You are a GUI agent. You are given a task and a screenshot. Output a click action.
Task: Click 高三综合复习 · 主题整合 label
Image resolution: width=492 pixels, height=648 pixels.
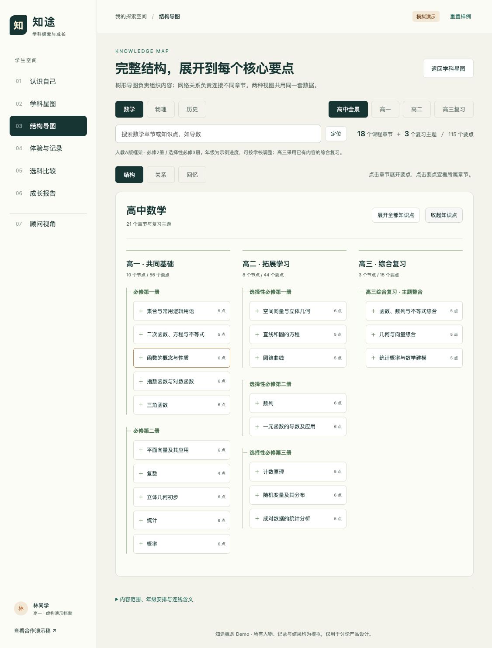pos(394,292)
